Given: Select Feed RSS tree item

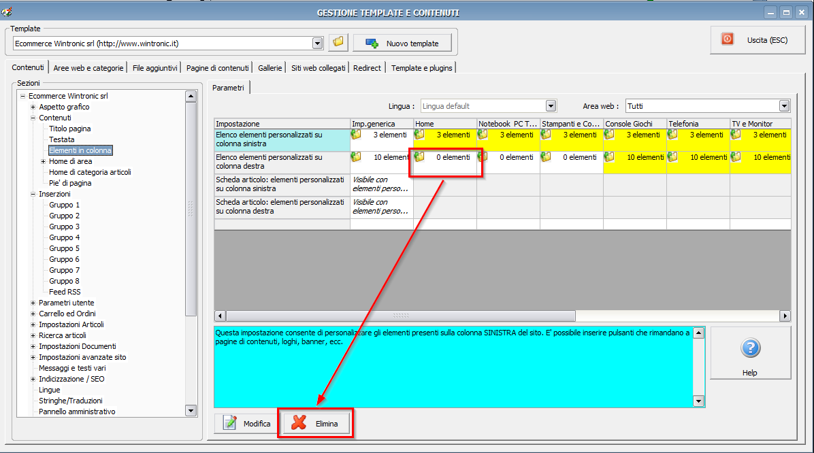Looking at the screenshot, I should click(x=65, y=292).
